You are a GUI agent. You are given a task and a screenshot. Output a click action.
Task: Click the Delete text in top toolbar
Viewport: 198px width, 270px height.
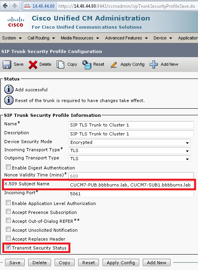pos(45,64)
